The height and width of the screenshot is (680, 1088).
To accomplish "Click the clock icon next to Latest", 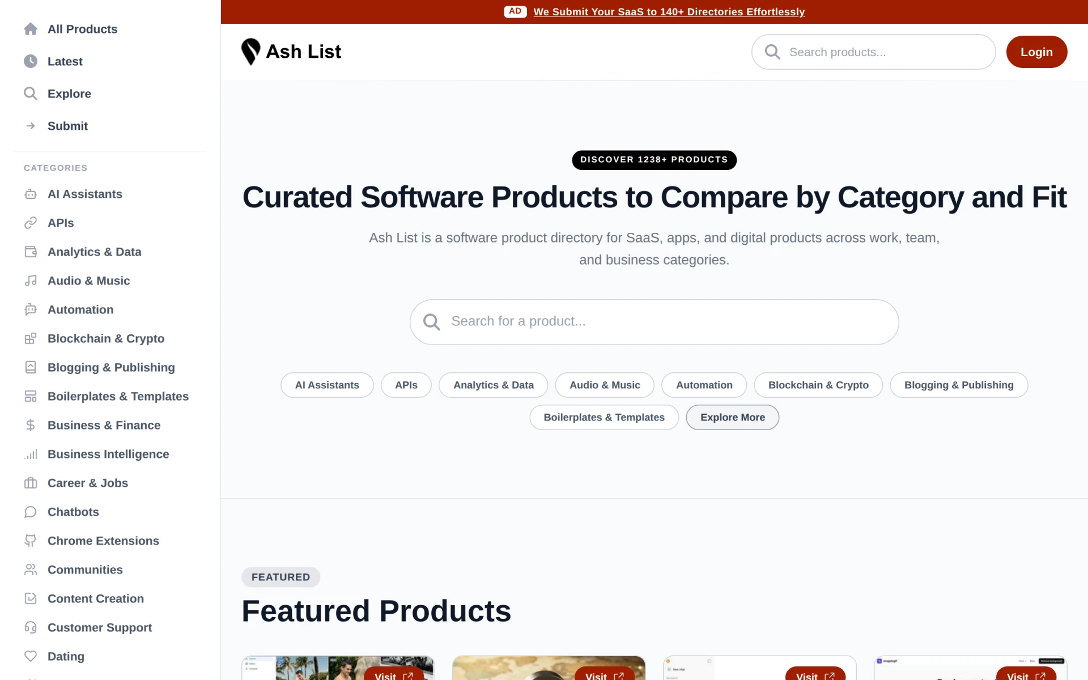I will [31, 61].
